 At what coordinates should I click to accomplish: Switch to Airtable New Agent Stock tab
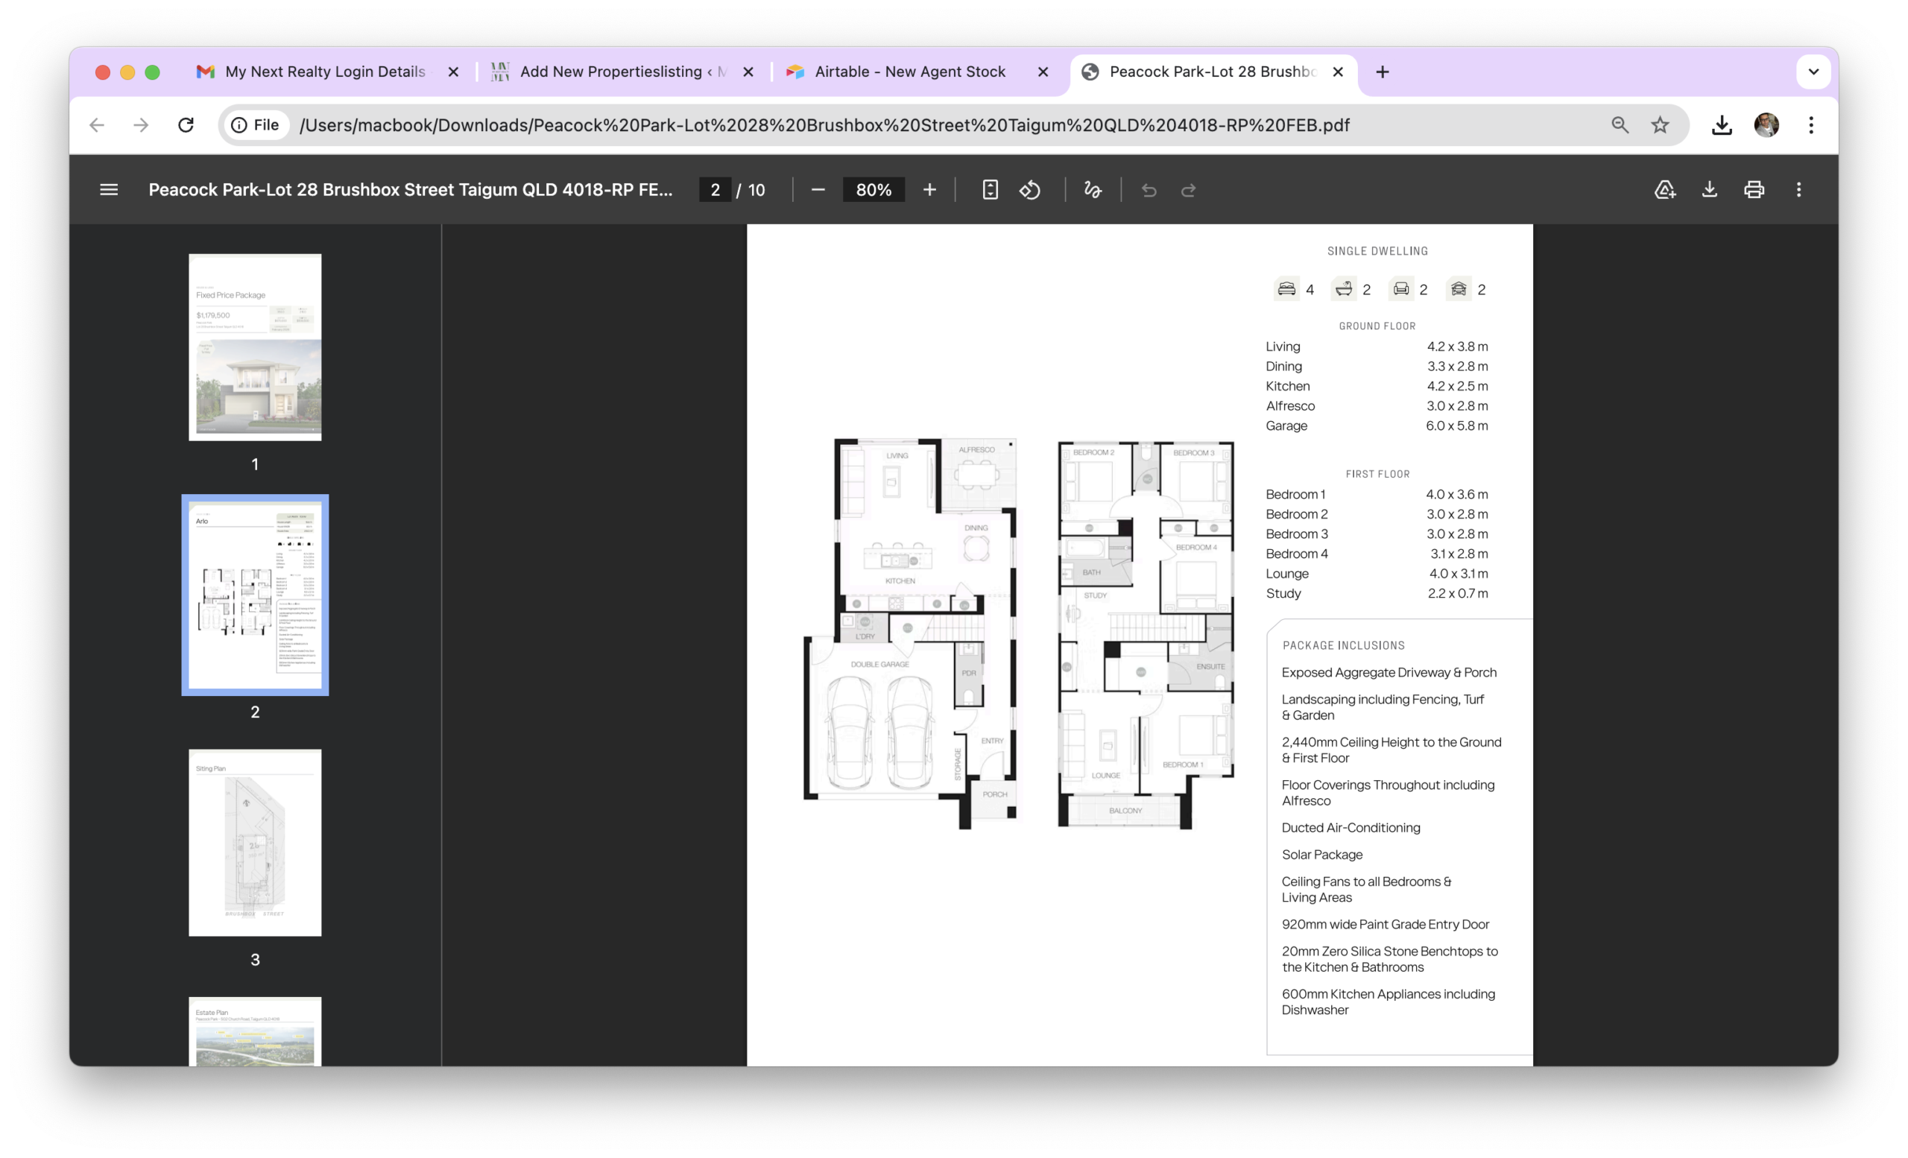click(910, 72)
